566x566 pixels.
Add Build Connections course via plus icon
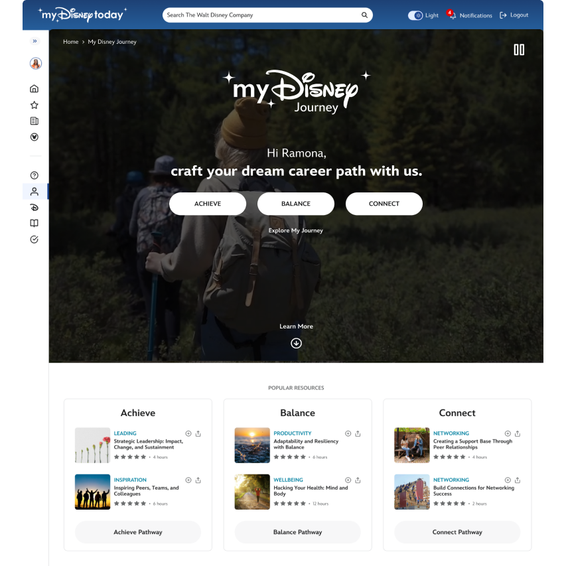(508, 480)
